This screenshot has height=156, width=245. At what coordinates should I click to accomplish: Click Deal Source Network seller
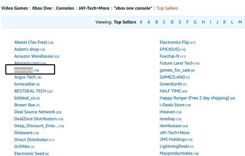pyautogui.click(x=35, y=112)
